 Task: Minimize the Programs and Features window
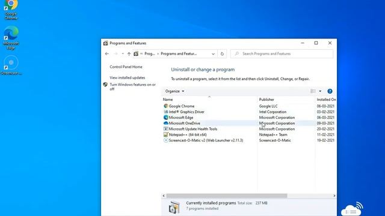tap(303, 43)
